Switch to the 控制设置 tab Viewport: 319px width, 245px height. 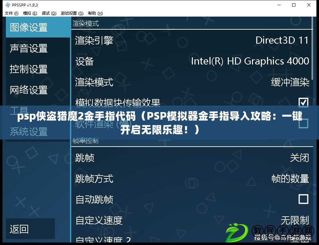[x=38, y=69]
